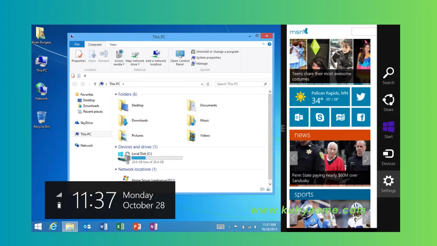The width and height of the screenshot is (437, 246).
Task: Select Network desktop icon
Action: [42, 92]
